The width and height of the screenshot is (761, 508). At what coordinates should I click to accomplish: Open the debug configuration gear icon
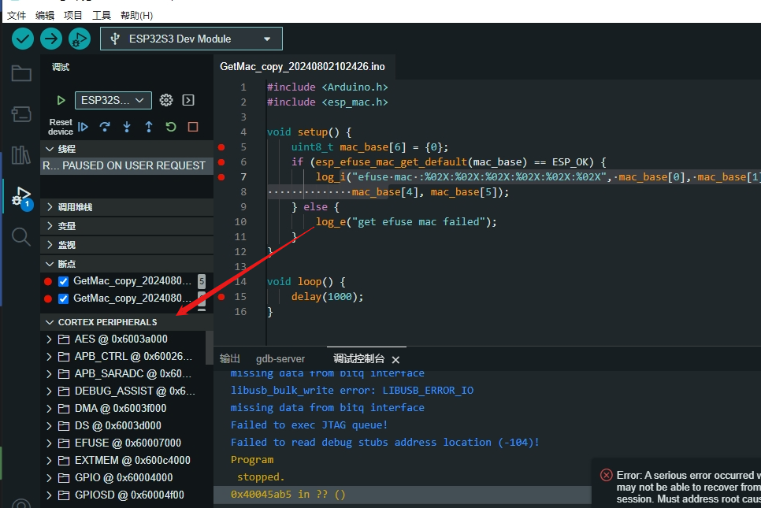tap(166, 100)
